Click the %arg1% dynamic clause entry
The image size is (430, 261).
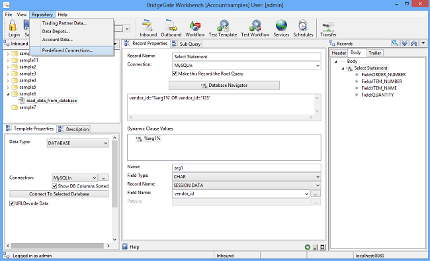(149, 138)
